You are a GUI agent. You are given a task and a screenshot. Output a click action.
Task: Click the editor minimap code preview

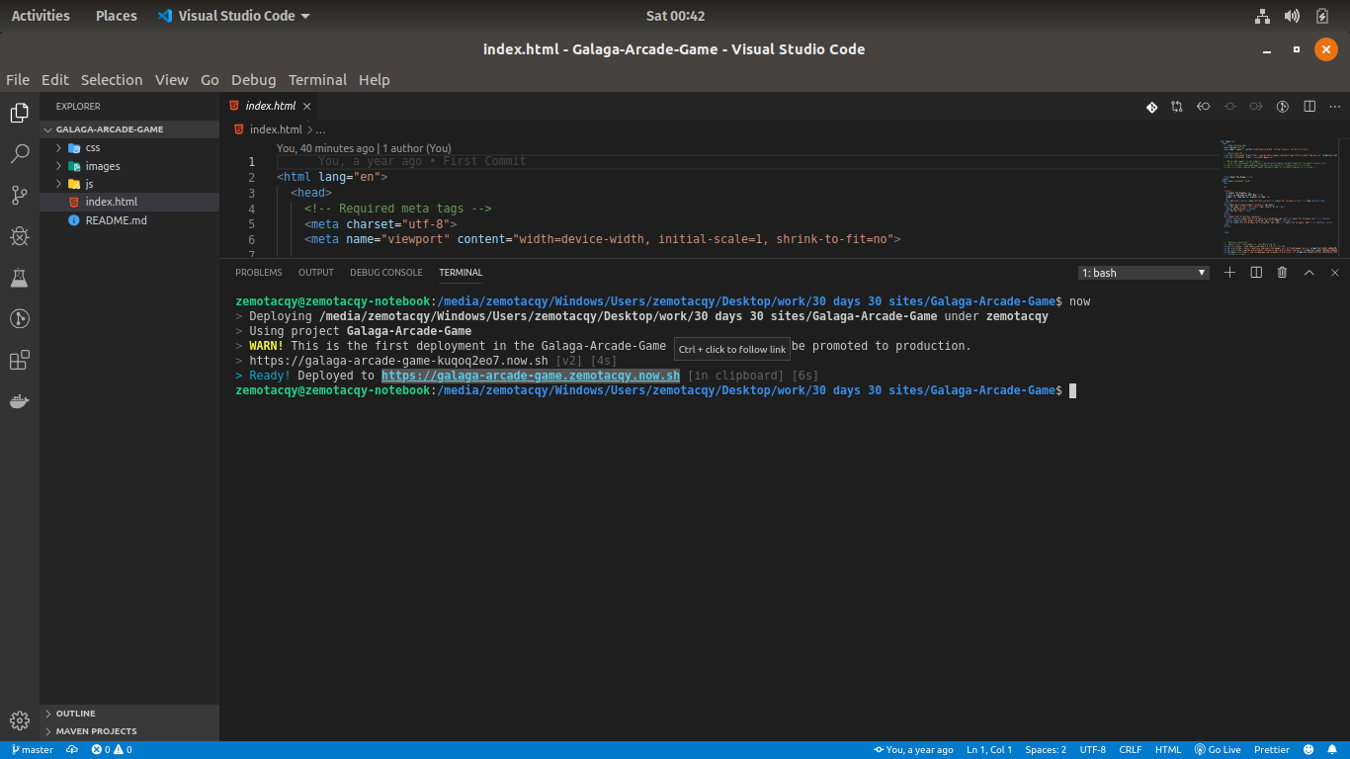[x=1280, y=198]
